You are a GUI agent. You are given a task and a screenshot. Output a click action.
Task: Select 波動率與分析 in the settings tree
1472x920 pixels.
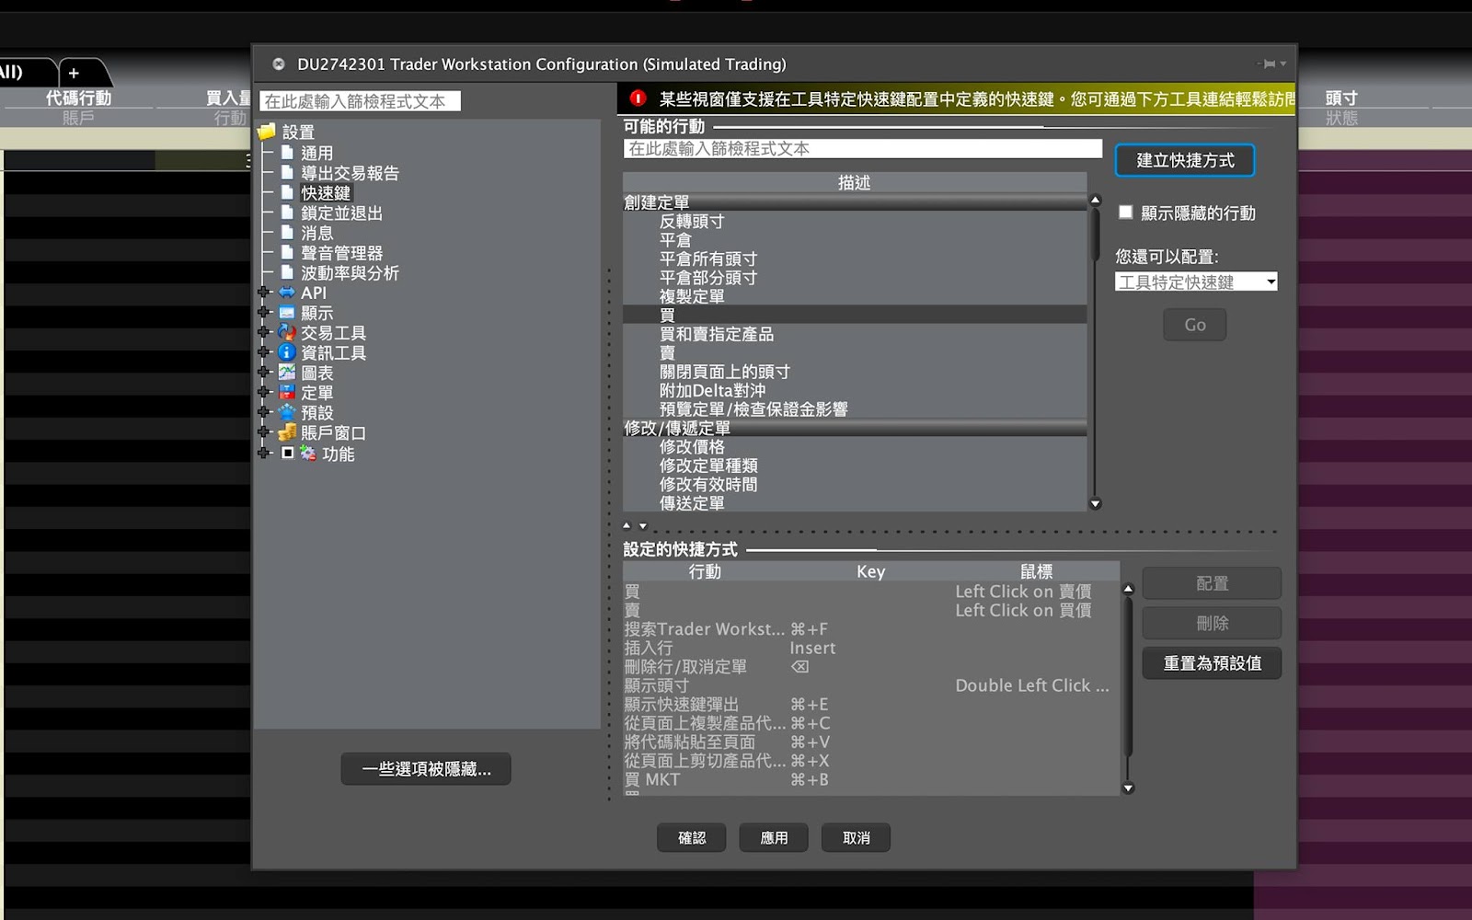[350, 272]
